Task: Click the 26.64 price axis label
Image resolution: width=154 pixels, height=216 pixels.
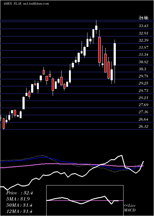Action: [x=144, y=119]
